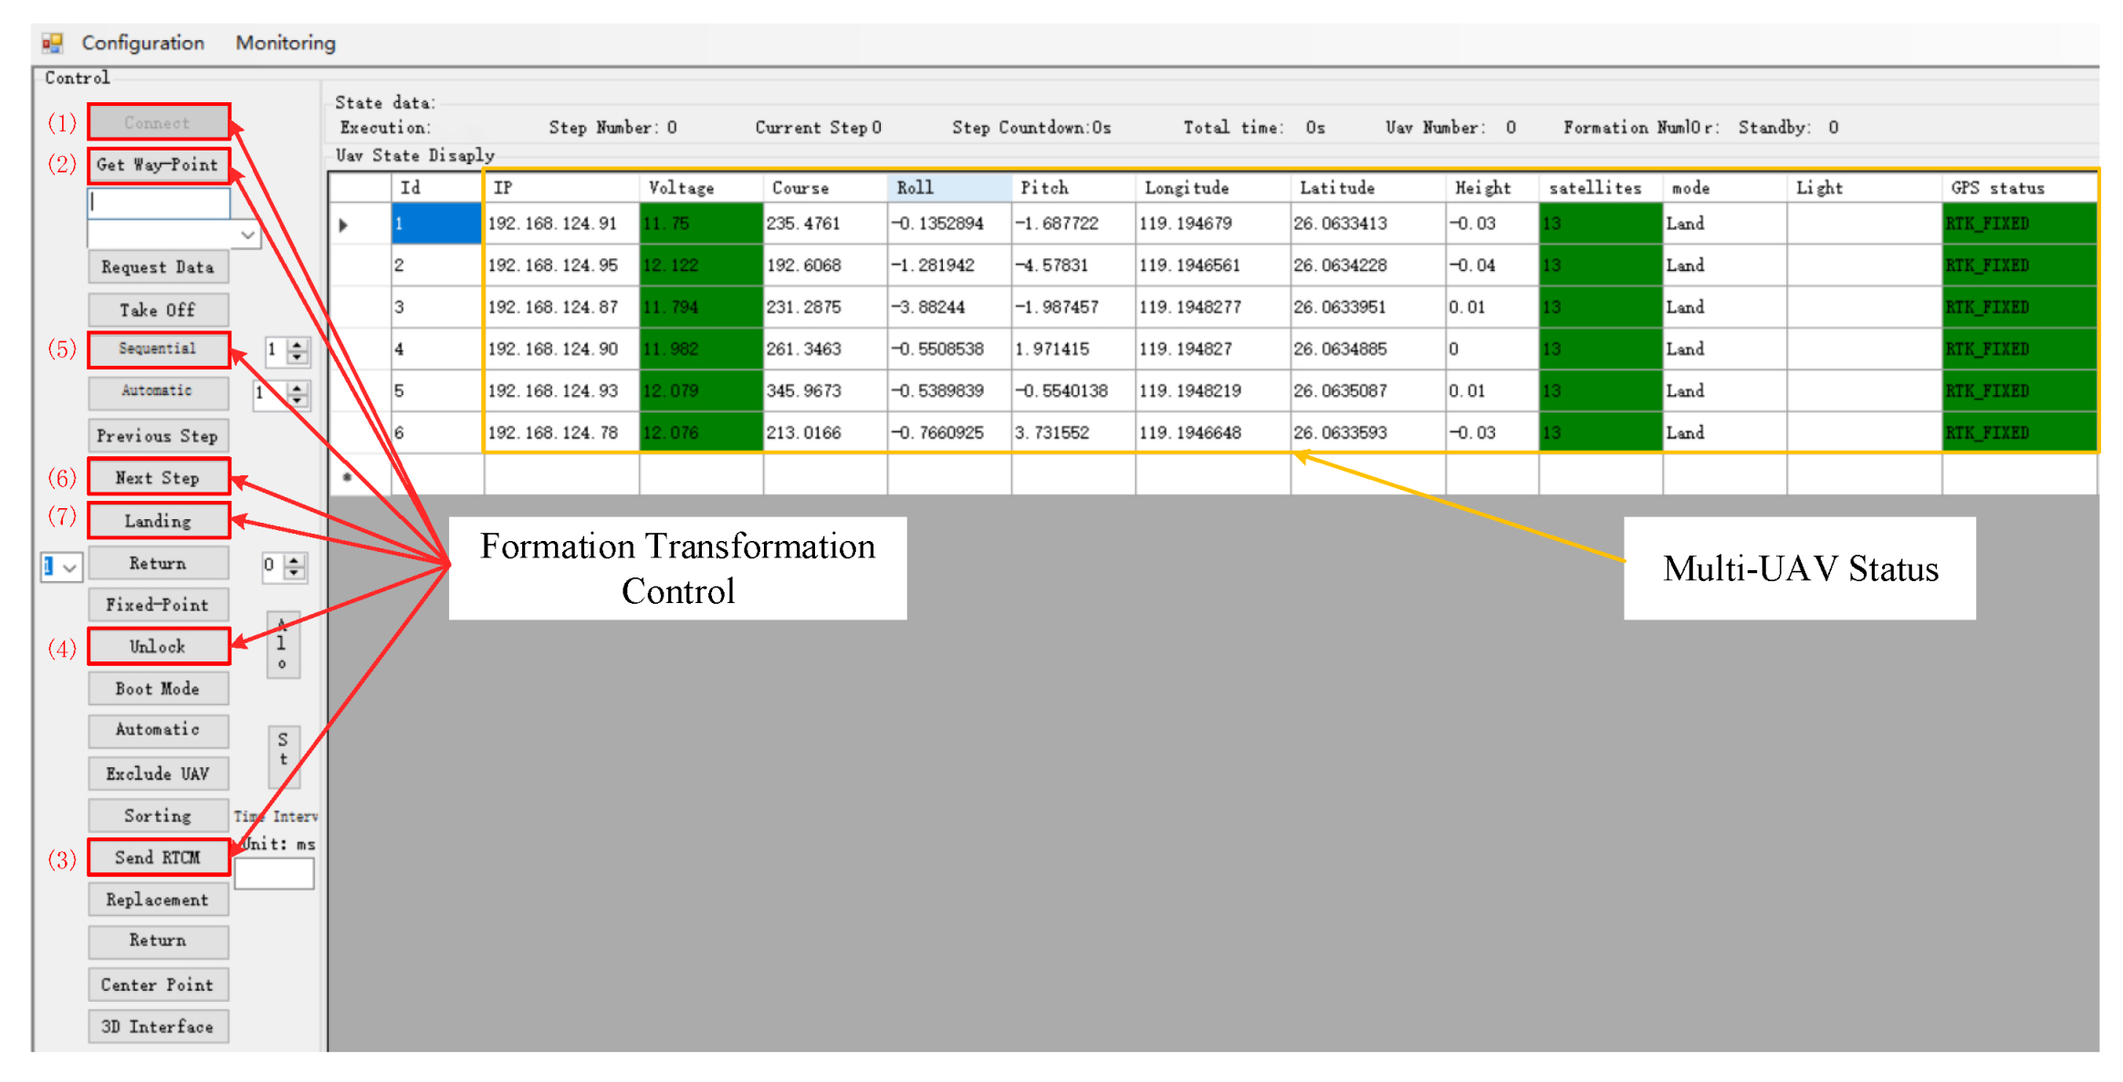The image size is (2123, 1082).
Task: Open the small dropdown left of Return
Action: point(69,567)
